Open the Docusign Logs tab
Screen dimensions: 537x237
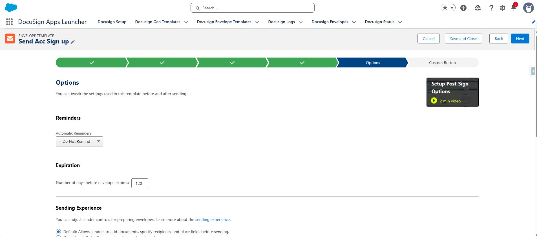point(281,22)
